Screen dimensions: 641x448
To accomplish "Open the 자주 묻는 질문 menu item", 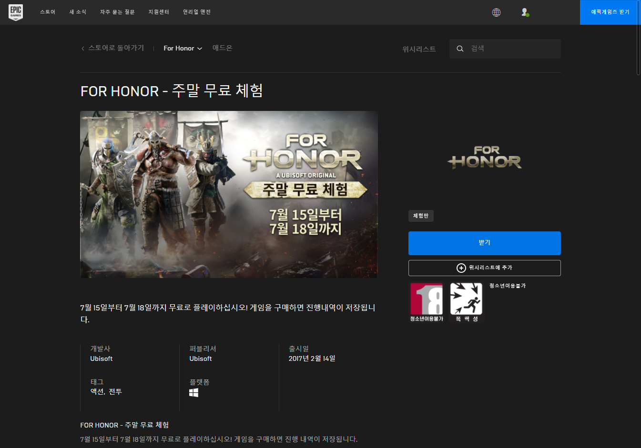I will point(117,12).
